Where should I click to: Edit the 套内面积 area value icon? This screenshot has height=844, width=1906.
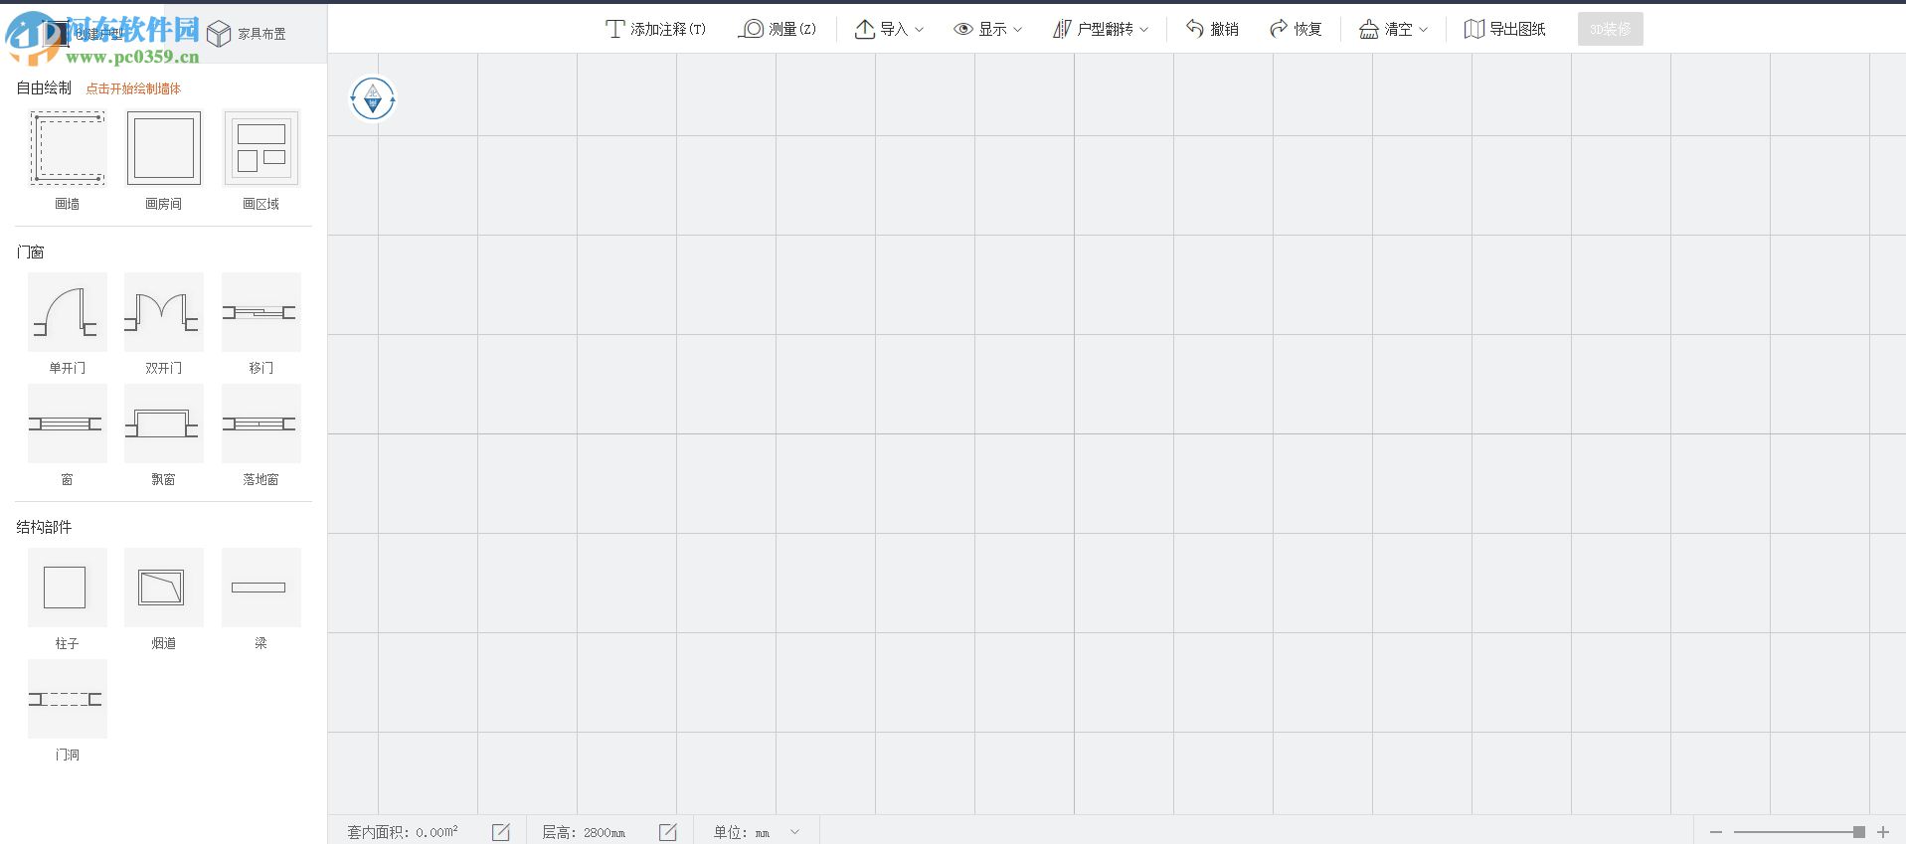click(501, 832)
